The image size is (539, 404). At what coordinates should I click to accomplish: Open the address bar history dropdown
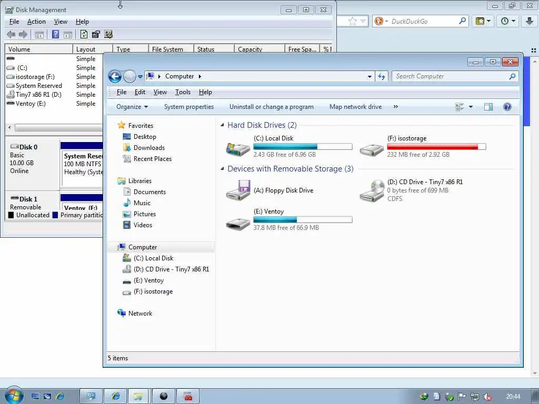[370, 77]
